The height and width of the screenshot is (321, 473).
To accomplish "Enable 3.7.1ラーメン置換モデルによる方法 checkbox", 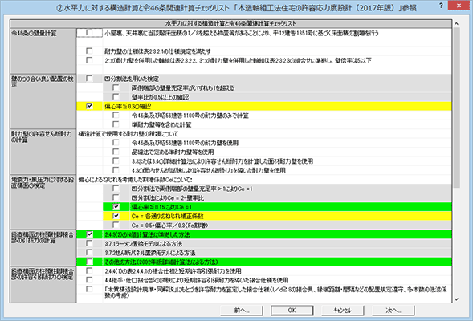I will click(89, 243).
